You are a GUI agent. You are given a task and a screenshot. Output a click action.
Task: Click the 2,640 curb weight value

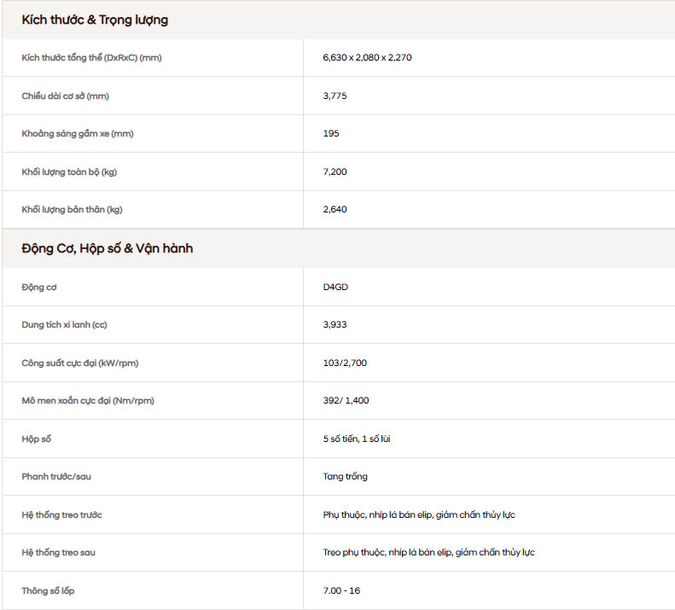pyautogui.click(x=335, y=209)
